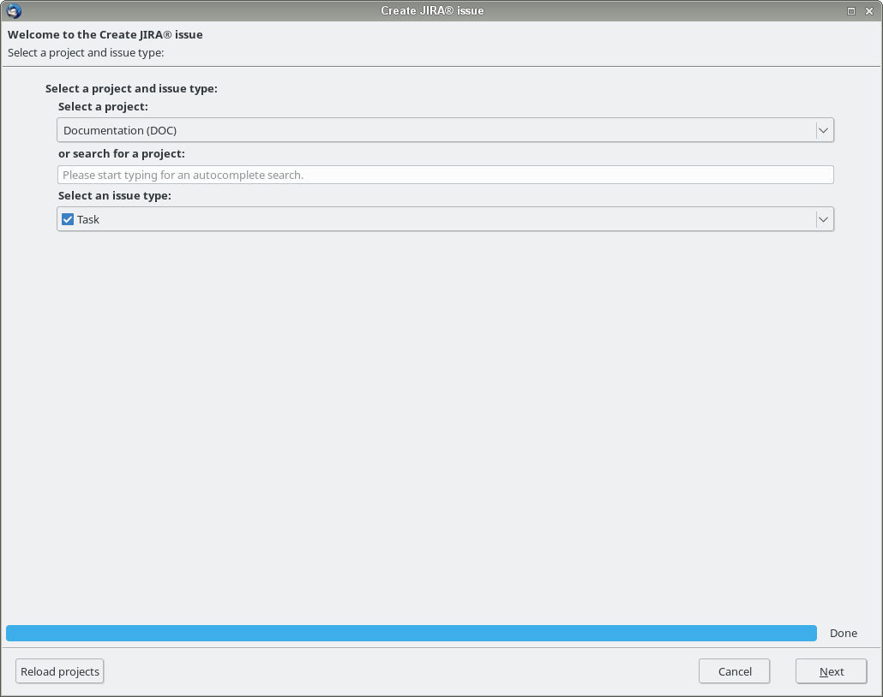Screen dimensions: 883x697
Task: Maximize the Create JIRA issue window
Action: [851, 10]
